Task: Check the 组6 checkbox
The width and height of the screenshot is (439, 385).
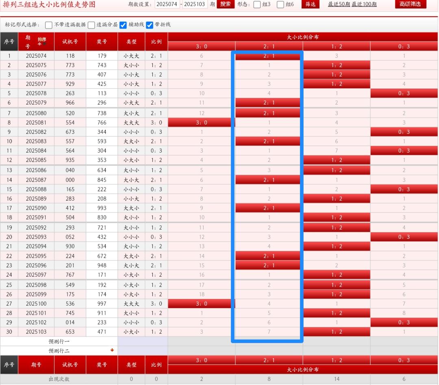Action: (280, 4)
